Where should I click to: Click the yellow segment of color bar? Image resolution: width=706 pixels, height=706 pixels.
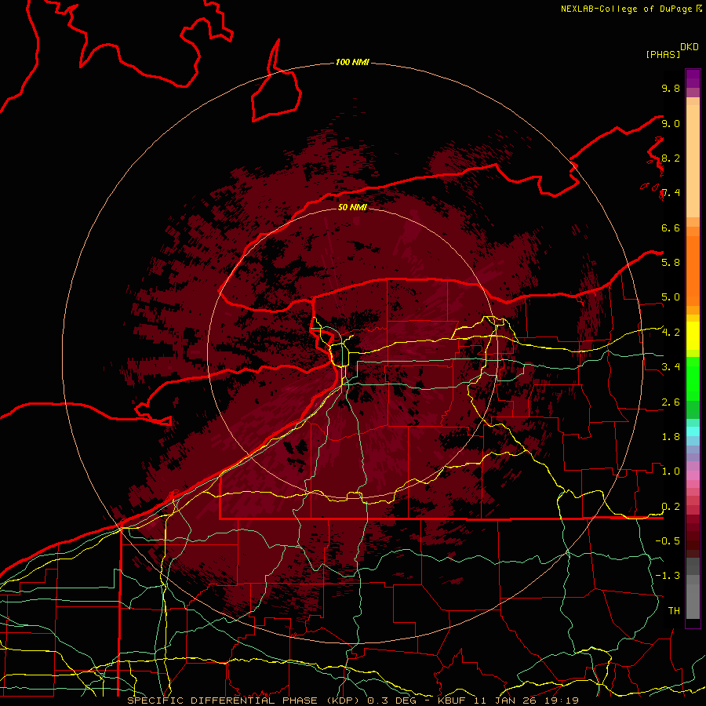tap(693, 336)
